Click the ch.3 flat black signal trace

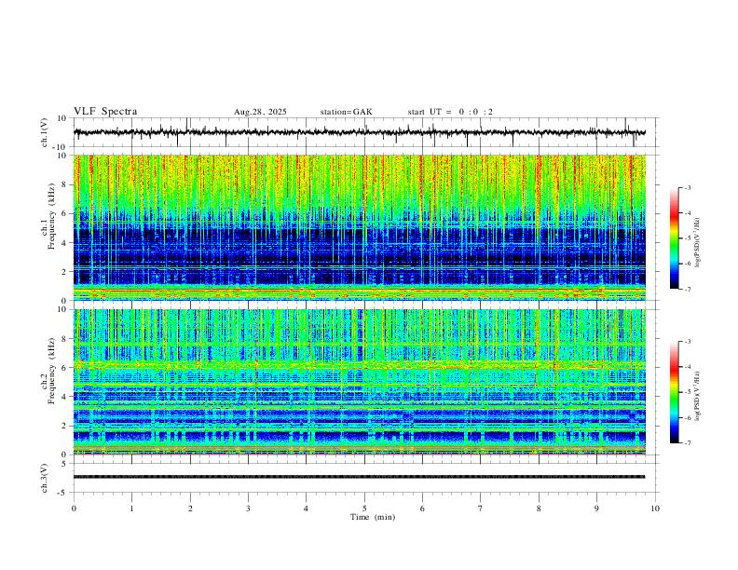(x=360, y=477)
